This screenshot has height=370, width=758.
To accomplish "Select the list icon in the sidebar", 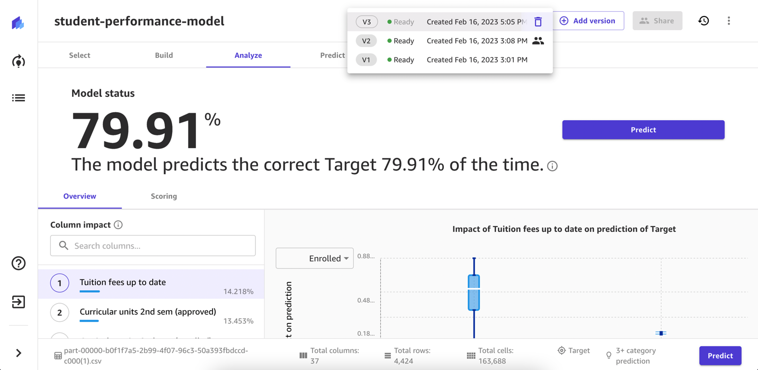I will coord(18,97).
